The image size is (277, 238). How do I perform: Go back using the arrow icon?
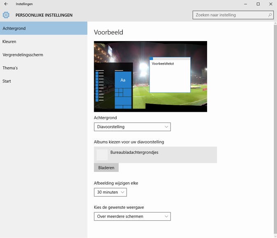(6, 4)
